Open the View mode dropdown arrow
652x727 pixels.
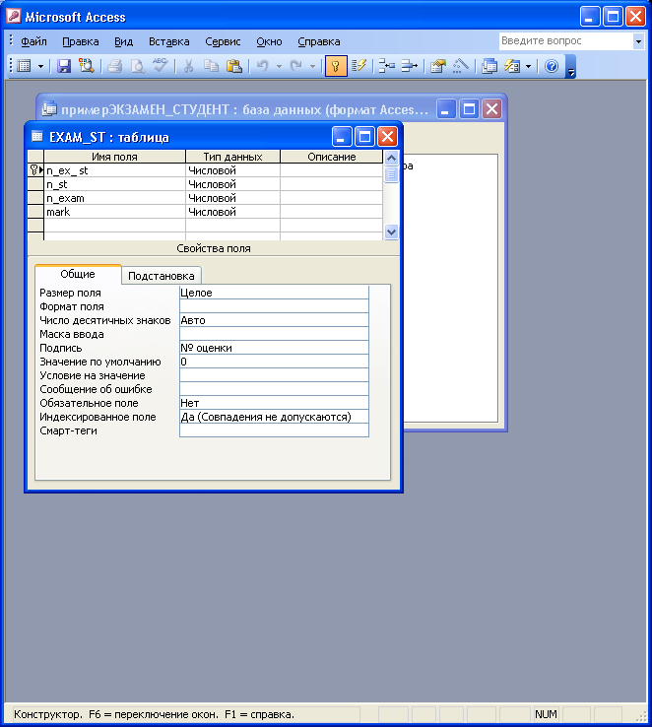[40, 66]
